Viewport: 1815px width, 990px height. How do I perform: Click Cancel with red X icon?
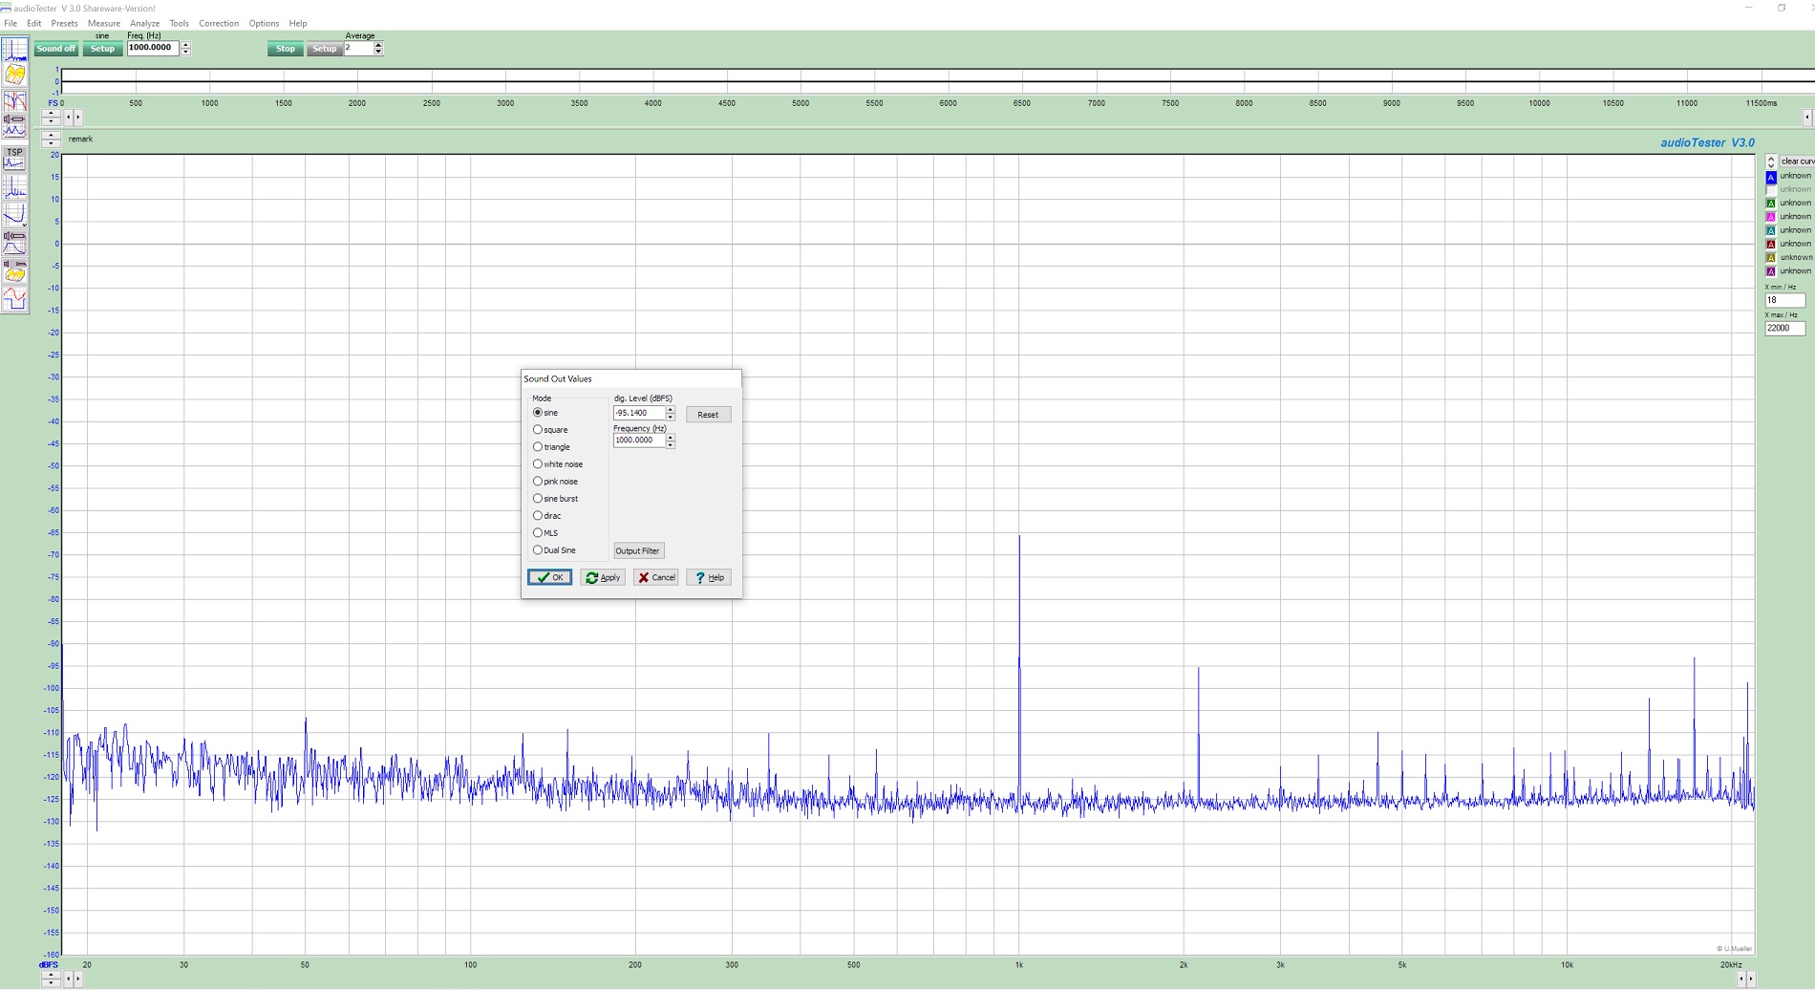pos(656,577)
